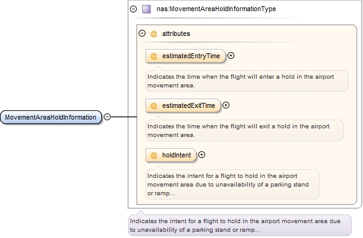Expand the holdIntent attribute plus button
The width and height of the screenshot is (363, 238).
(201, 155)
